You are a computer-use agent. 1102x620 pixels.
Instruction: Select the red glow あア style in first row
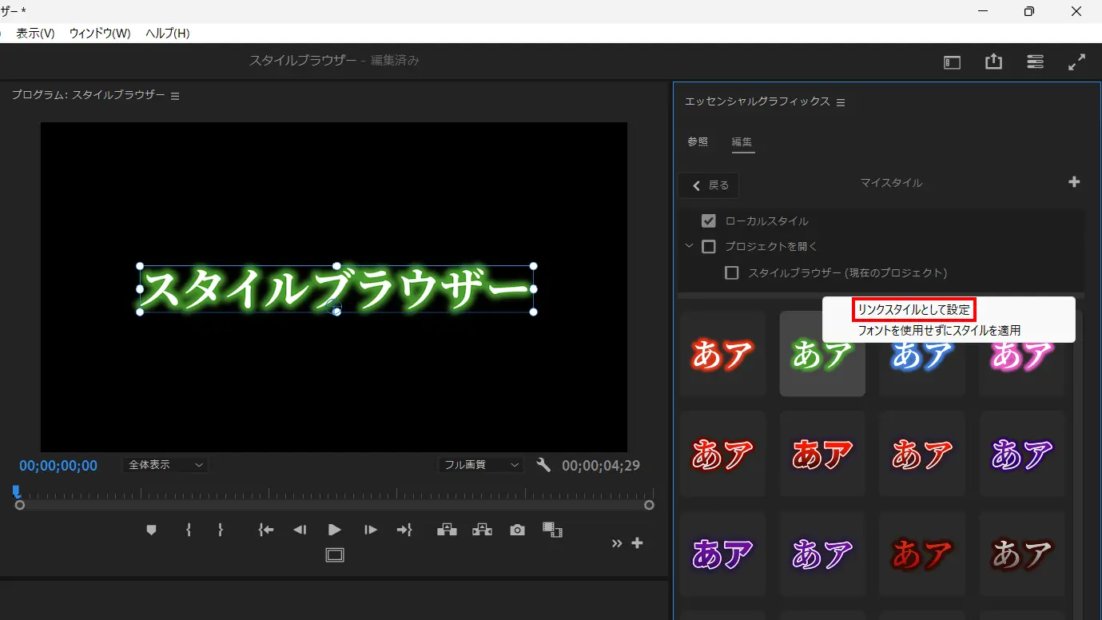coord(722,354)
